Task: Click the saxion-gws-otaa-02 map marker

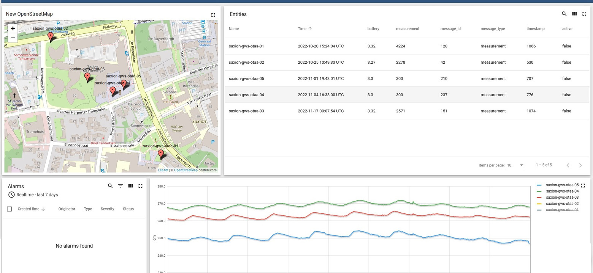Action: click(51, 36)
